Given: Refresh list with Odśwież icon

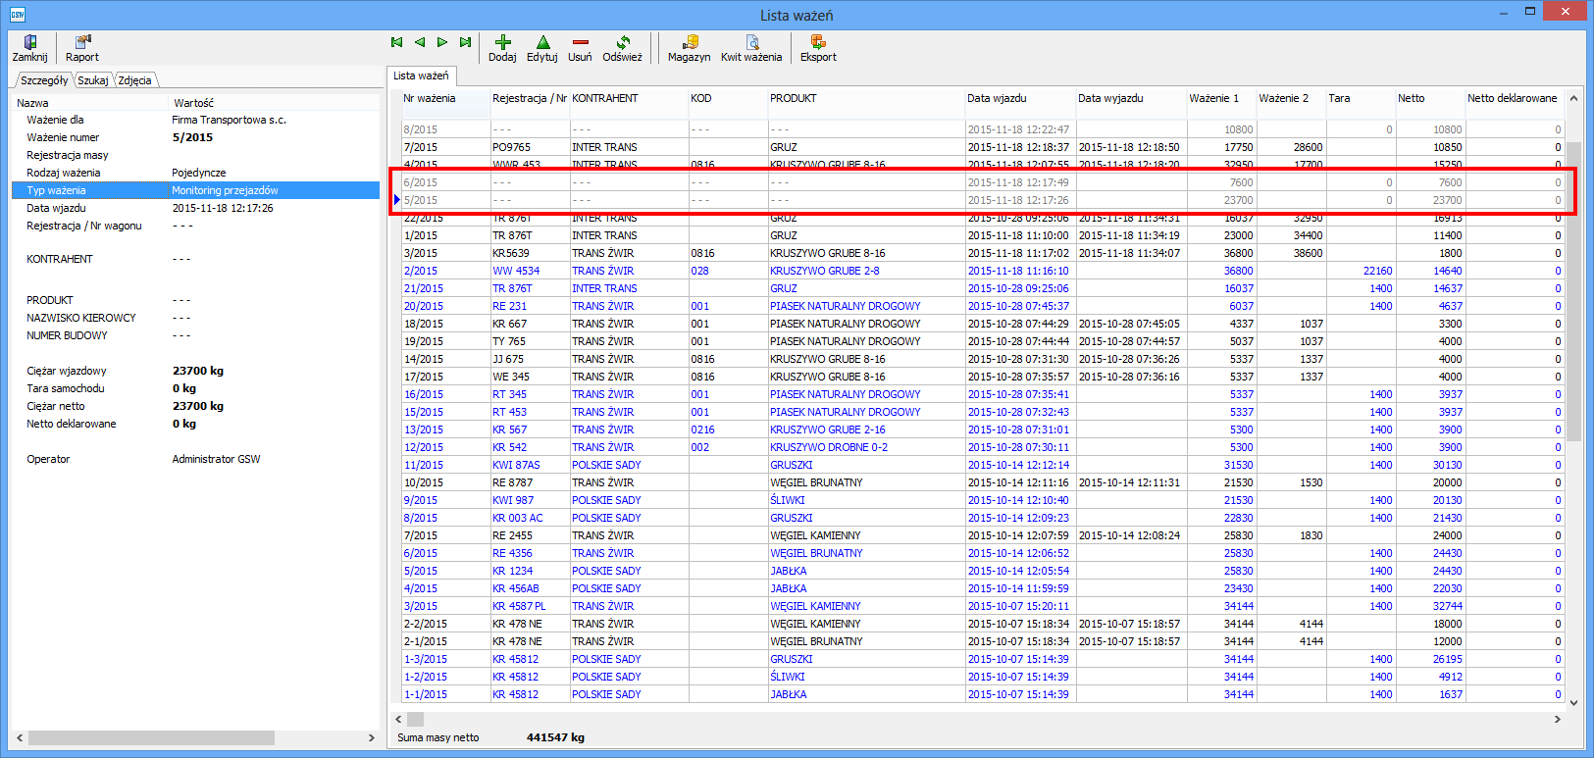Looking at the screenshot, I should tap(622, 42).
